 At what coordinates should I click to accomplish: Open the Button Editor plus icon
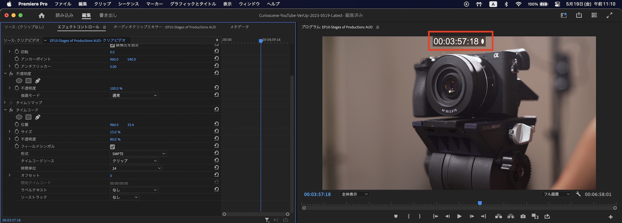(610, 217)
